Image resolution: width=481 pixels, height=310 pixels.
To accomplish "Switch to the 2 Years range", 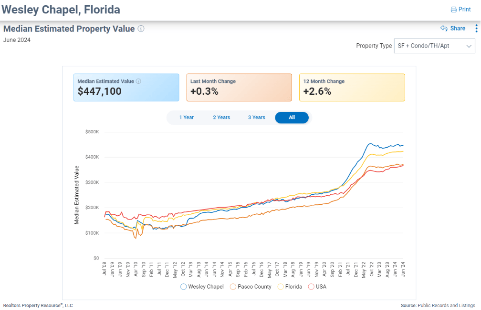I will pyautogui.click(x=221, y=118).
